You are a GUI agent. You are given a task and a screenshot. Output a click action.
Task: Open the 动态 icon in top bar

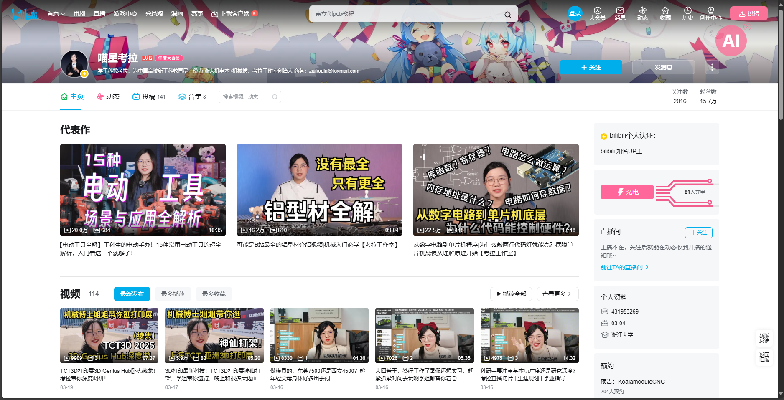tap(642, 14)
